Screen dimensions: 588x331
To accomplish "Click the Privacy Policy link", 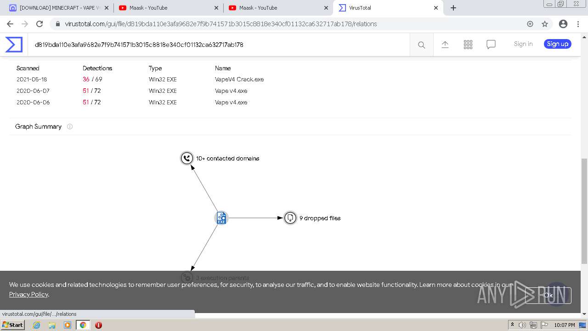I will point(28,294).
